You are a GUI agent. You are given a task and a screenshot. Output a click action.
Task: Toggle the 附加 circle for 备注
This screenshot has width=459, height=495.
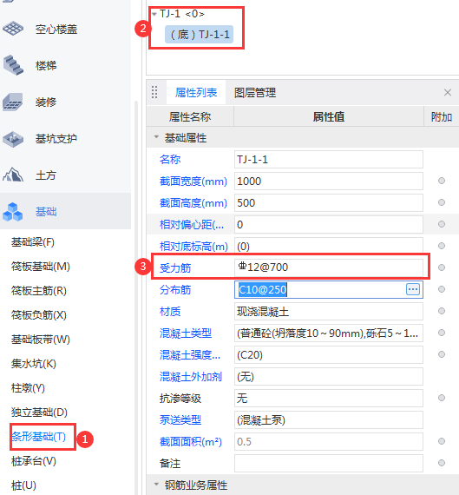[x=442, y=463]
